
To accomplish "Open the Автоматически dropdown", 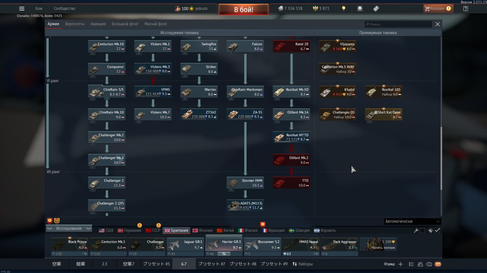I will pos(412,221).
